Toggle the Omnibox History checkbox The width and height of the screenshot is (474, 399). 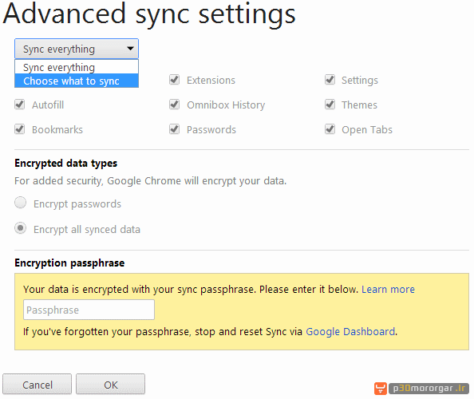174,105
